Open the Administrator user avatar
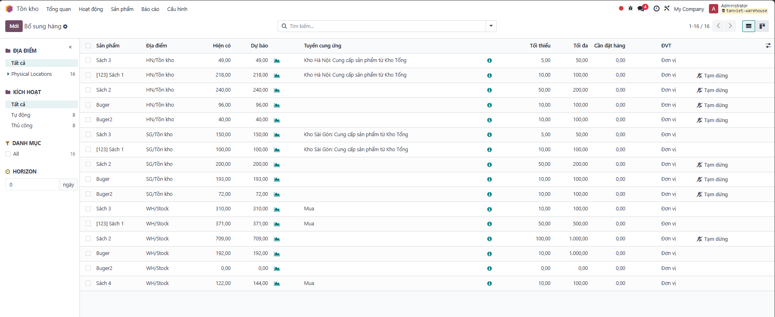Image resolution: width=775 pixels, height=317 pixels. (713, 9)
